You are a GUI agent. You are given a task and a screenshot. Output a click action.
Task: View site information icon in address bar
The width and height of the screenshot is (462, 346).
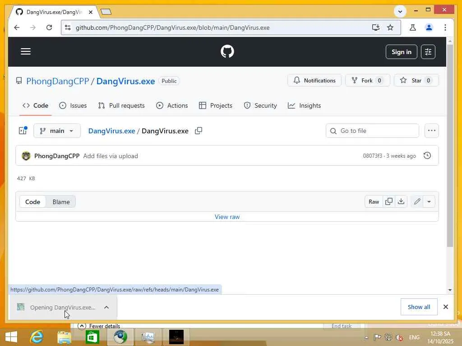68,27
